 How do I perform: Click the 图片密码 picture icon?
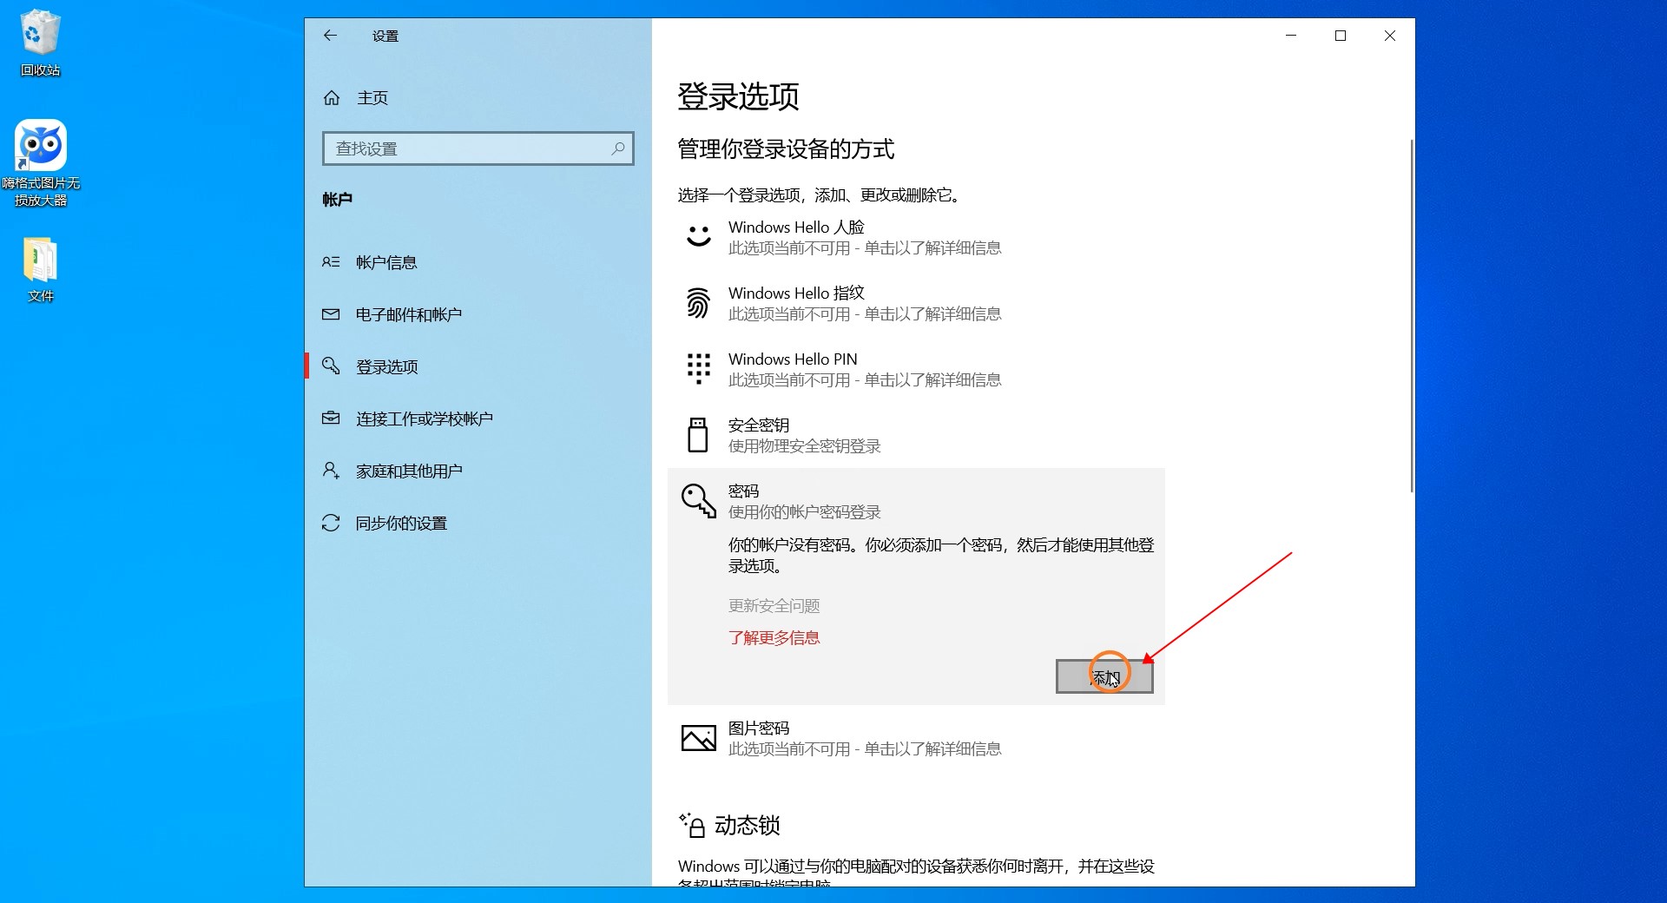coord(699,738)
